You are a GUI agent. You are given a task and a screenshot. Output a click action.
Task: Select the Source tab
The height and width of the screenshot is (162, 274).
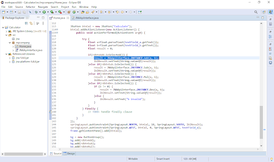pos(55,153)
